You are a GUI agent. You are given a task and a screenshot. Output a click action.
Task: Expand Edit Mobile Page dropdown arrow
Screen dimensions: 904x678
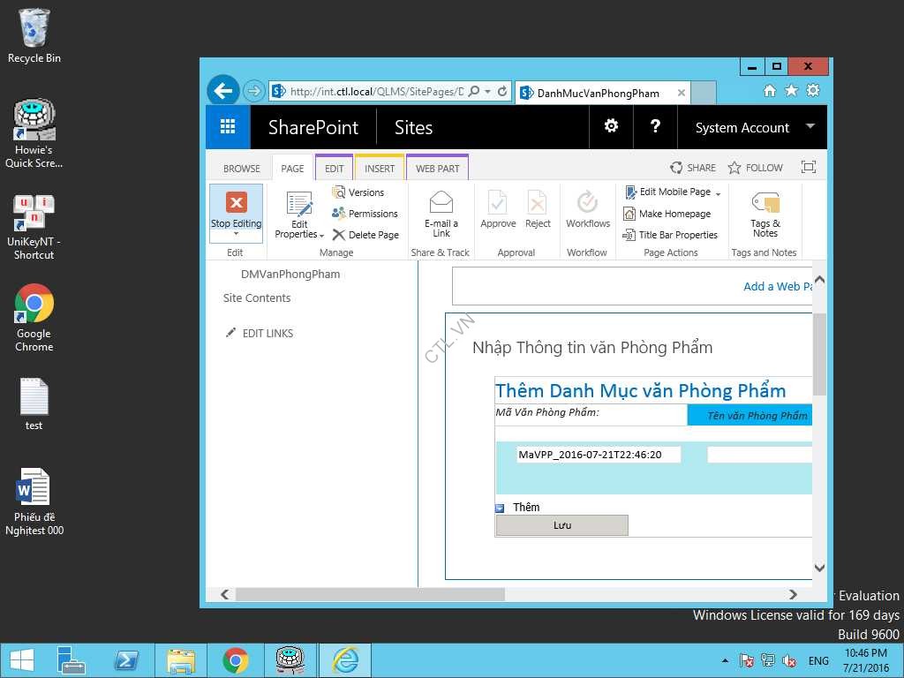(718, 193)
